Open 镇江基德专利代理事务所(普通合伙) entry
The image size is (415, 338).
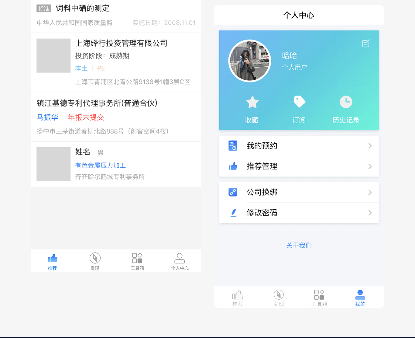pos(97,103)
